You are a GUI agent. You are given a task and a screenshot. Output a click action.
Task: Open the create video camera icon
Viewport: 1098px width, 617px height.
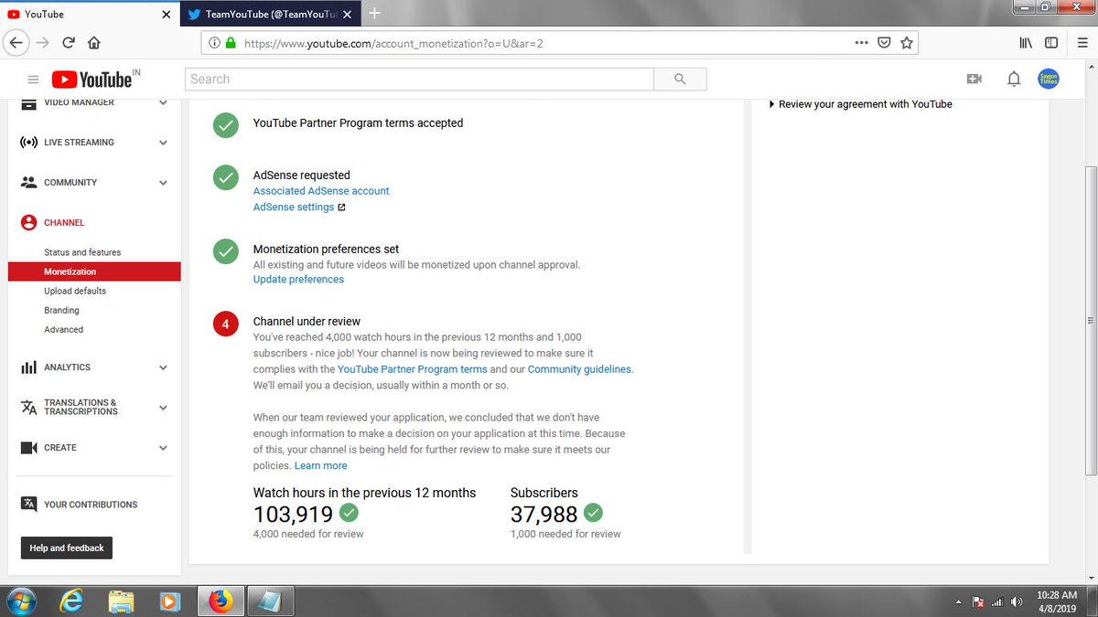[x=974, y=80]
